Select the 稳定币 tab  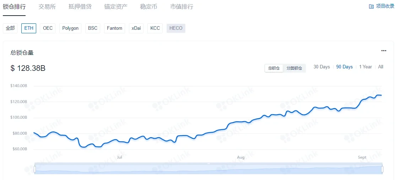coord(148,7)
